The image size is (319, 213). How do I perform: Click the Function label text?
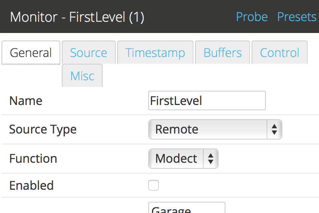point(33,159)
